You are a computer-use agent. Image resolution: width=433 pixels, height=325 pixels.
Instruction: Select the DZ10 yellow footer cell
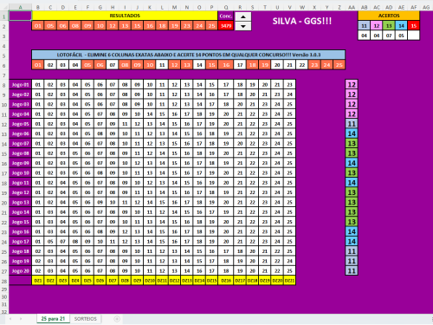click(x=150, y=281)
